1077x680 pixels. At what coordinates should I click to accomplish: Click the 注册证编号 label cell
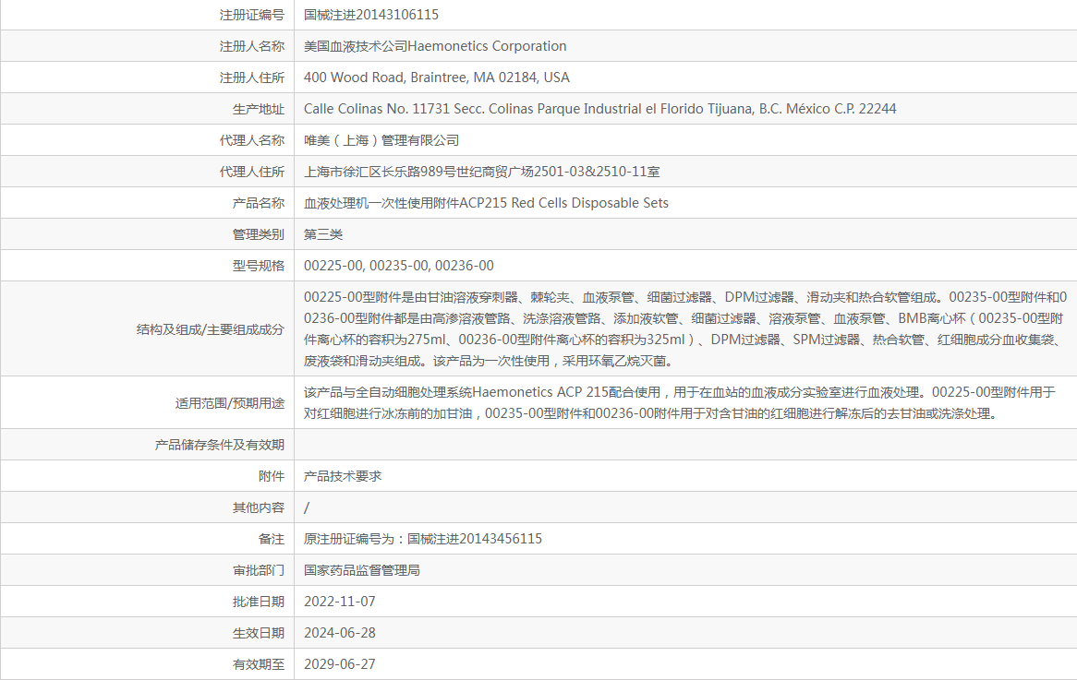pyautogui.click(x=251, y=15)
